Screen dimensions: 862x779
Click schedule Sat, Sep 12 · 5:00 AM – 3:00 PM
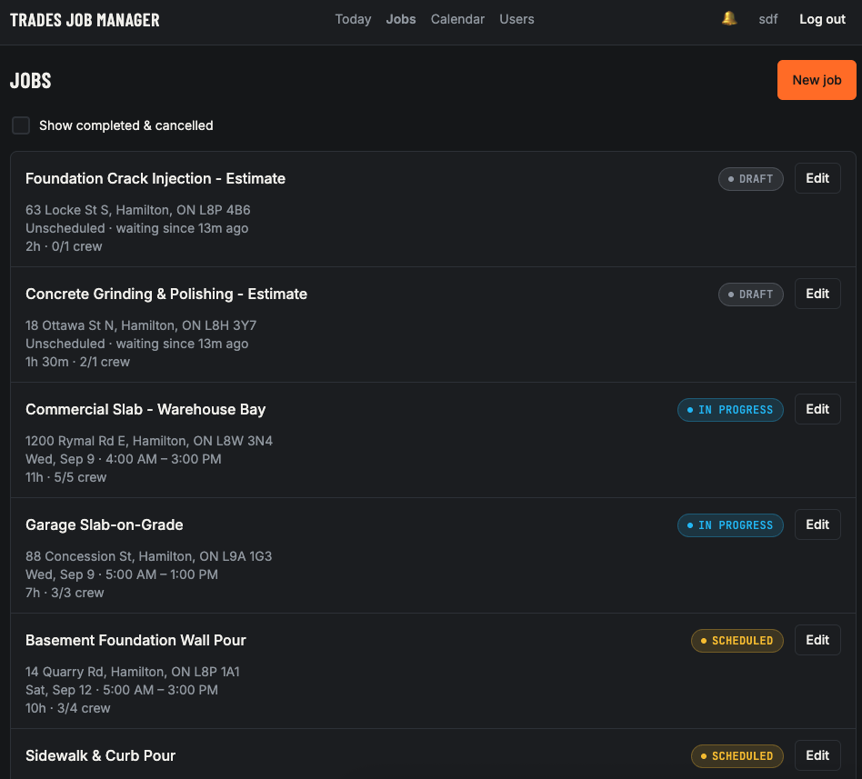(x=122, y=690)
